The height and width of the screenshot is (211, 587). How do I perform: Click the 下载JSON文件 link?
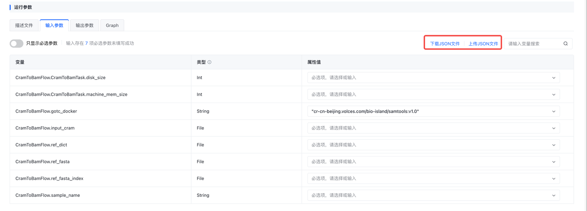click(x=445, y=44)
